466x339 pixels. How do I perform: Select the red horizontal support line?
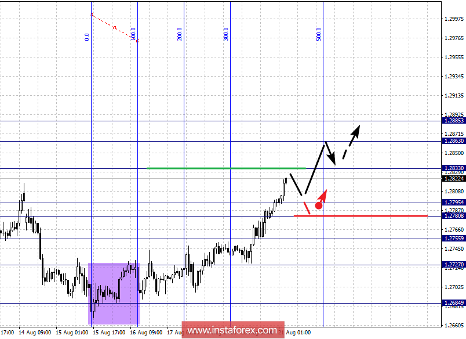(x=361, y=216)
